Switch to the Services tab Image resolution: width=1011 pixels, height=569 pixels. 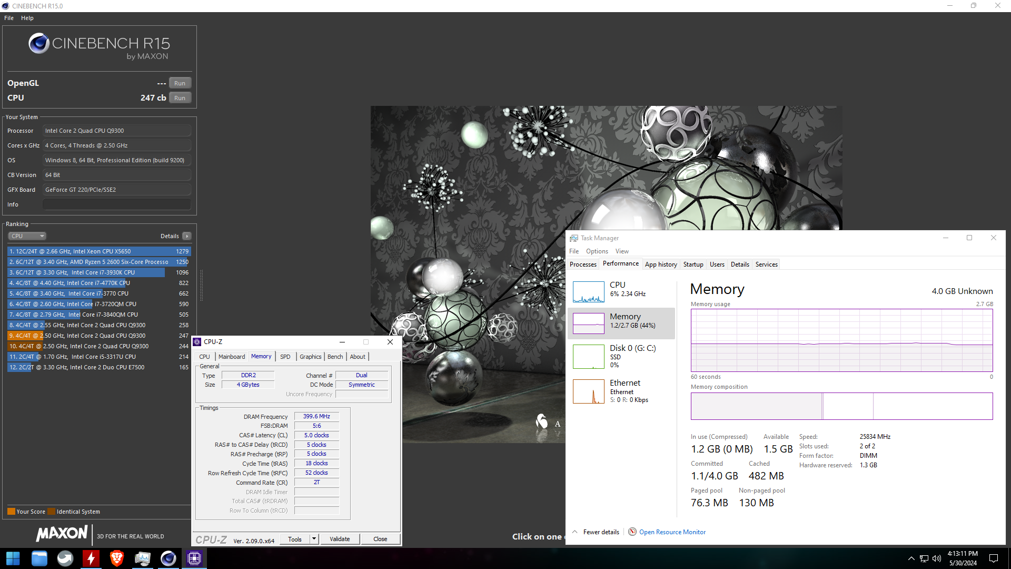pos(766,264)
